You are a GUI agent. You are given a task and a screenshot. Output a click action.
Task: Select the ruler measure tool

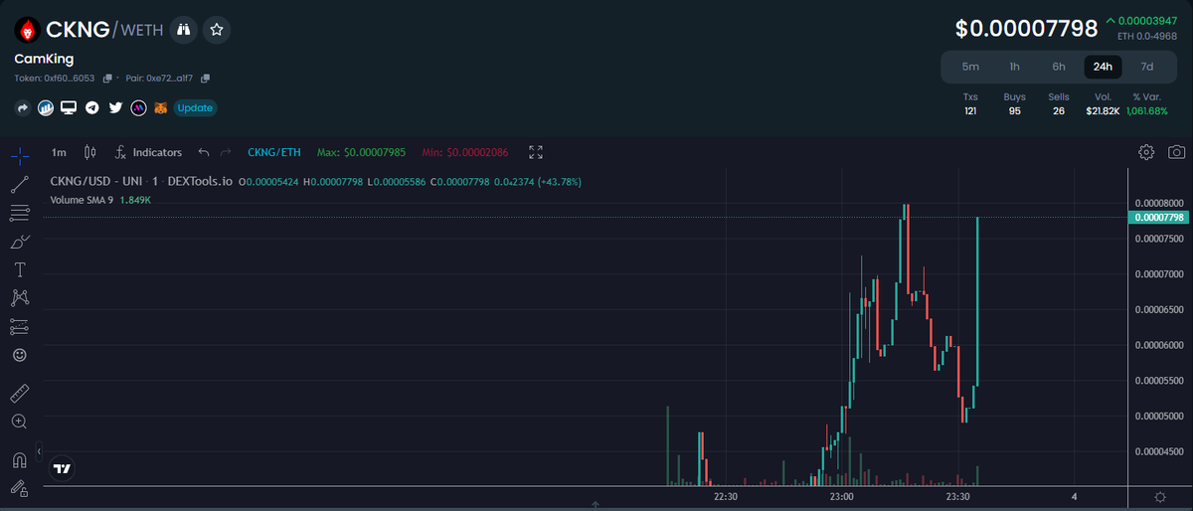tap(19, 393)
